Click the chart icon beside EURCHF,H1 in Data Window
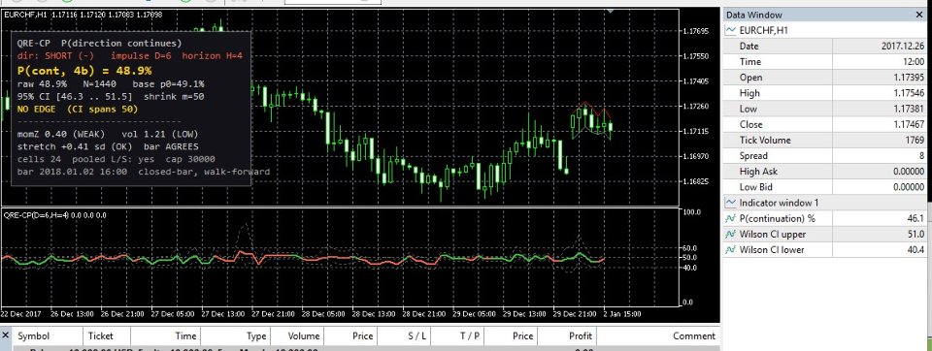The image size is (932, 351). pos(730,30)
